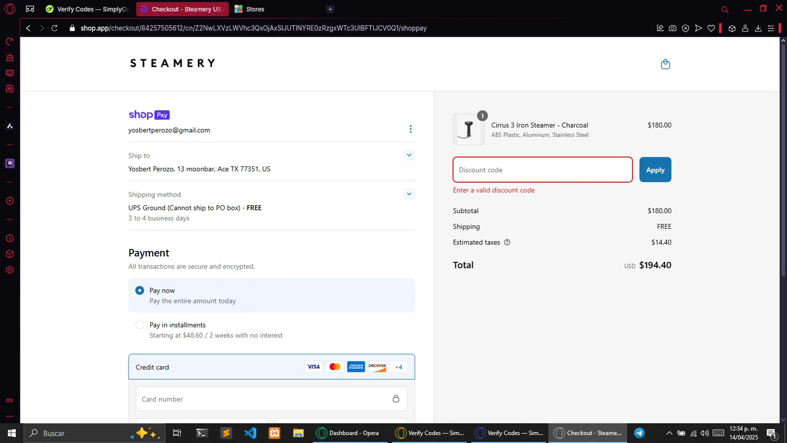The image size is (787, 443).
Task: Expand the Ship to section
Action: coord(409,155)
